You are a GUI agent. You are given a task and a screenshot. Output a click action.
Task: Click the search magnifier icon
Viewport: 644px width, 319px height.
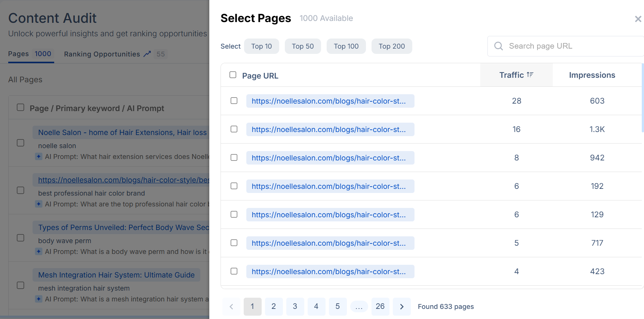pos(498,46)
